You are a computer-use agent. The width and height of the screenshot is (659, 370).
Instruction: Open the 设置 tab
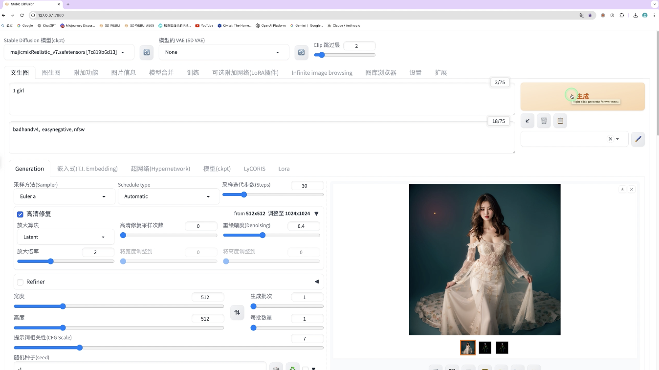tap(416, 72)
